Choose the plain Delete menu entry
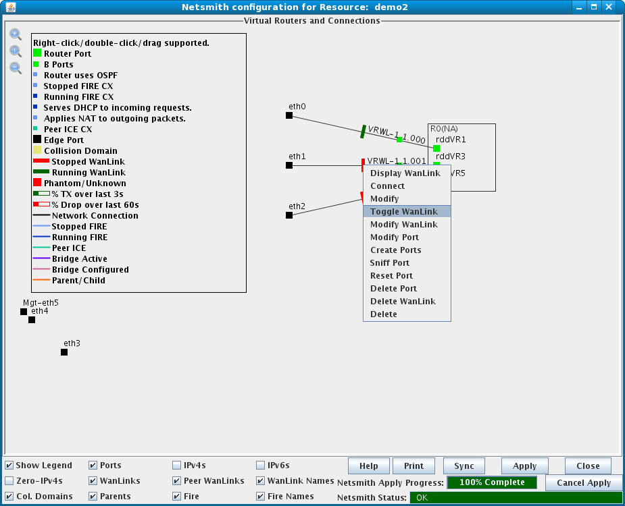625x506 pixels. [407, 314]
